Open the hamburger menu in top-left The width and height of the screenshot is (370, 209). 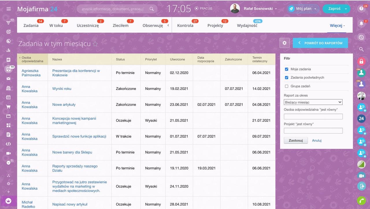(8, 9)
